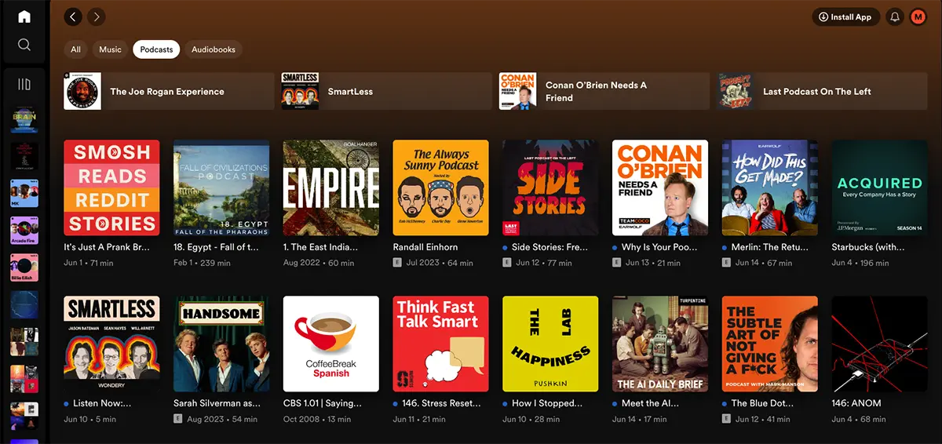Open notifications bell icon
The height and width of the screenshot is (444, 942).
point(894,16)
